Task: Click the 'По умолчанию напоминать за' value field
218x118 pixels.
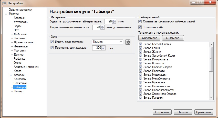Action: pos(97,27)
